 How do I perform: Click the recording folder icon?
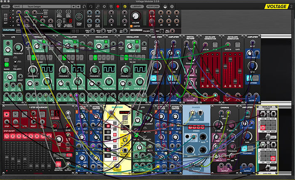pyautogui.click(x=152, y=31)
